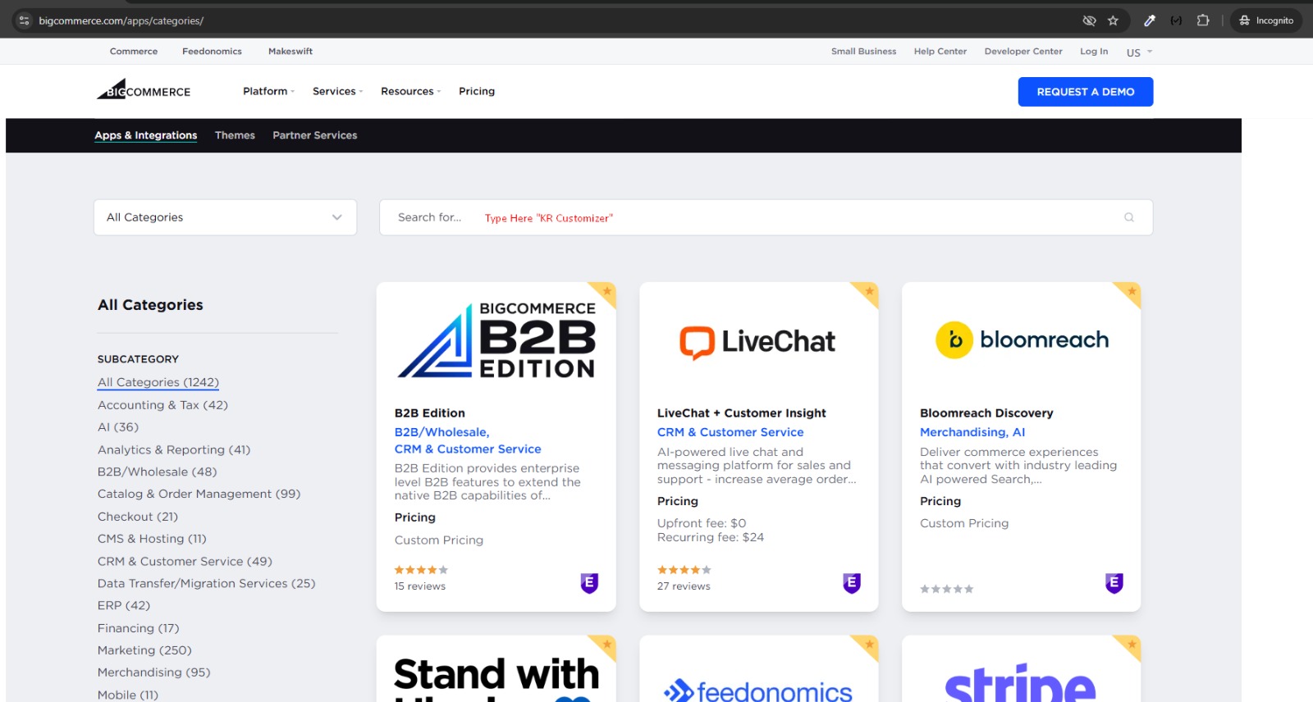Select Data Transfer/Migration Services subcategory
1313x702 pixels.
[x=206, y=583]
